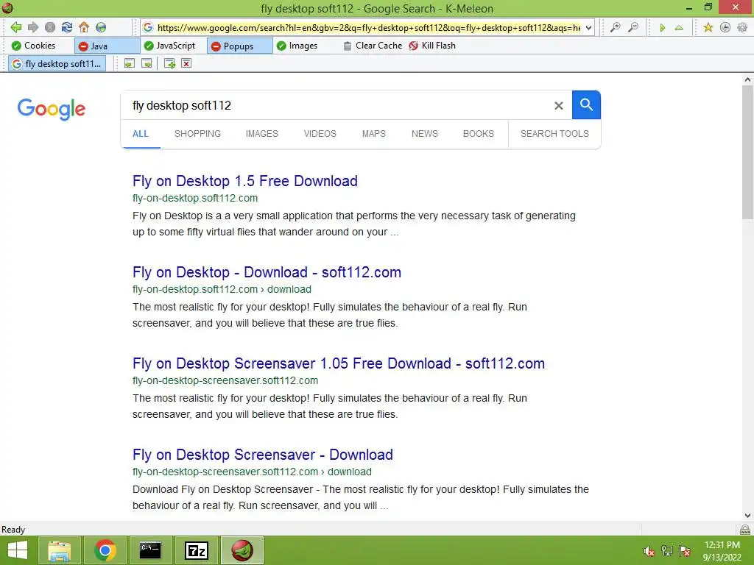Open 'Fly on Desktop - Download - soft112.com' link
754x565 pixels.
point(267,272)
